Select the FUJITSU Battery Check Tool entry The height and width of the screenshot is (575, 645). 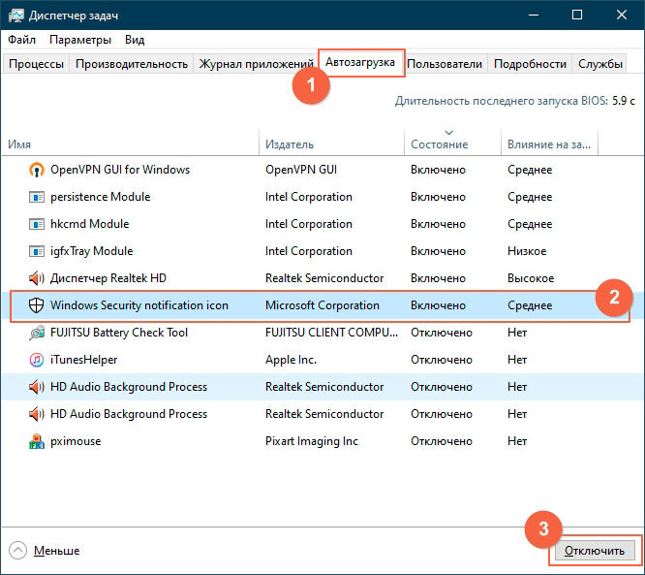tap(322, 333)
